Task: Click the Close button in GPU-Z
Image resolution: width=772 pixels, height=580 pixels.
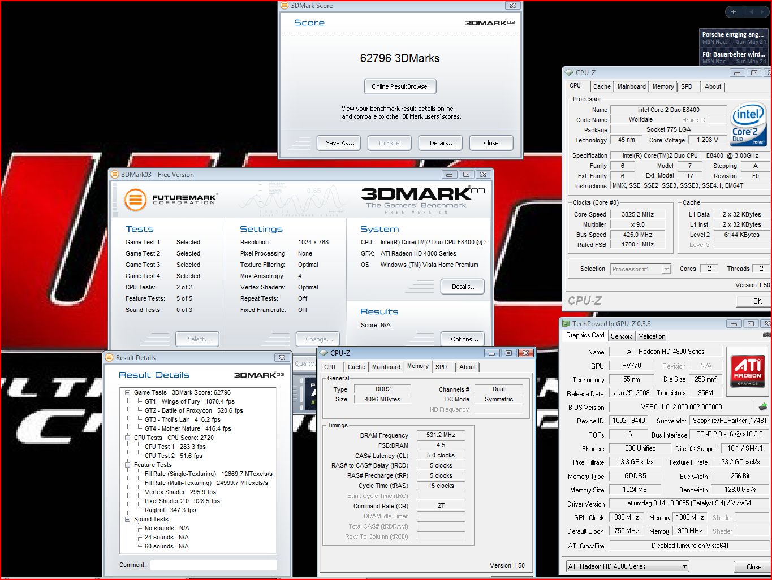Action: pos(753,567)
